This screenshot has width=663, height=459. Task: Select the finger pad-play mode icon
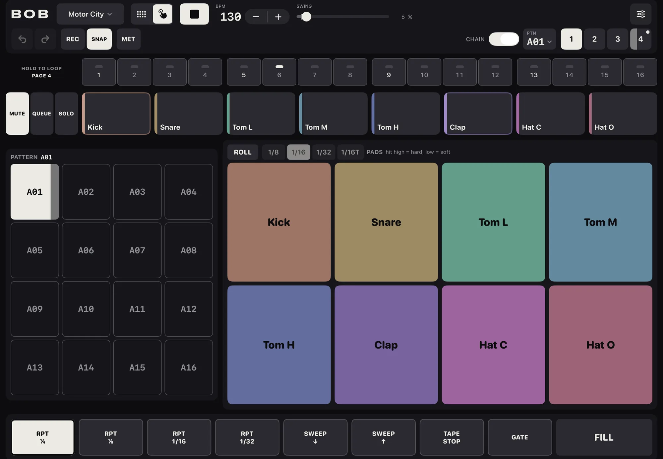(162, 14)
